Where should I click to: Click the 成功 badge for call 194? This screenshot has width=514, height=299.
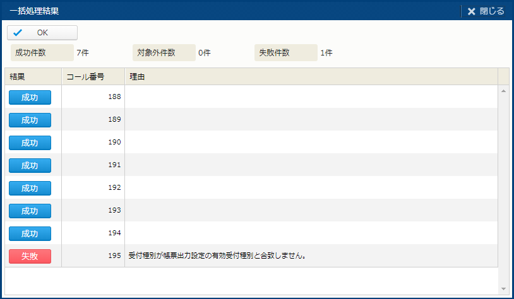tap(30, 233)
